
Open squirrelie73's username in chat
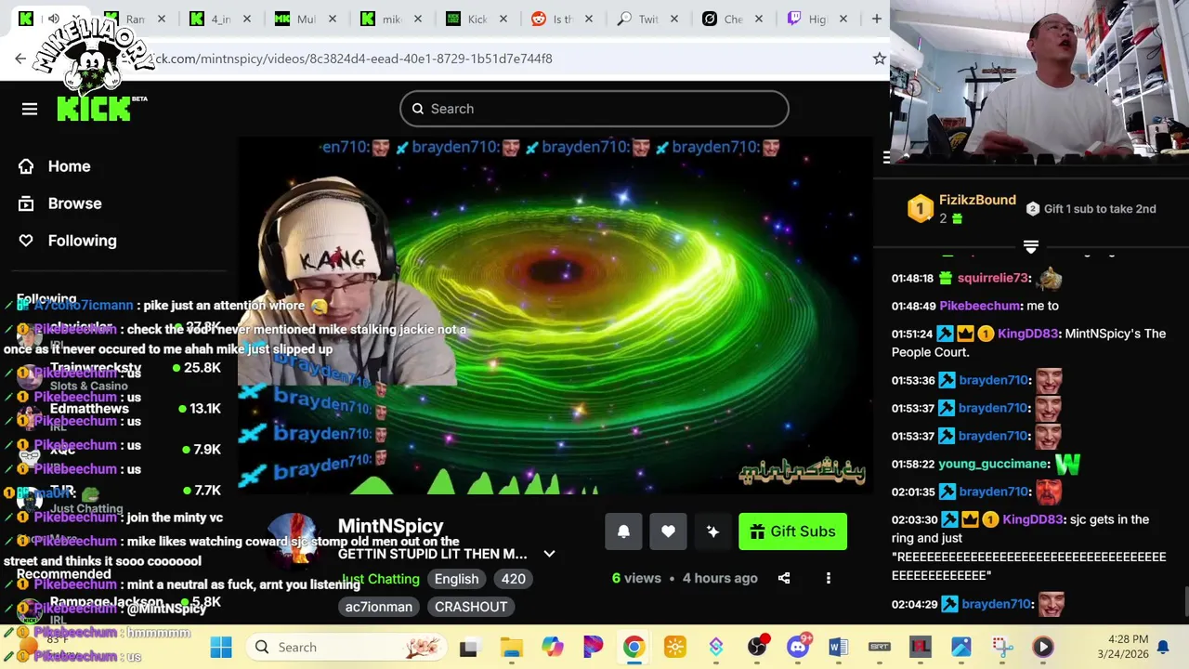pos(992,278)
